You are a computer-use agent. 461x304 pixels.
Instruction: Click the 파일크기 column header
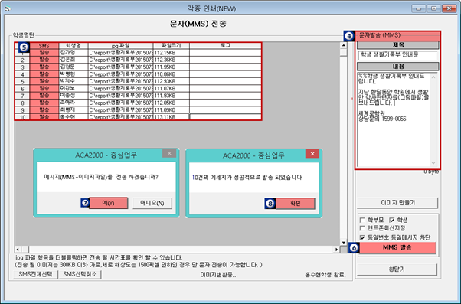(x=171, y=46)
